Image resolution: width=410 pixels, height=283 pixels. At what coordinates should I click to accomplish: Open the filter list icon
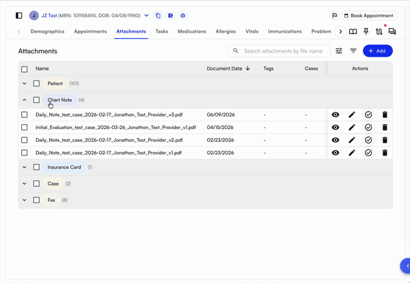click(353, 51)
